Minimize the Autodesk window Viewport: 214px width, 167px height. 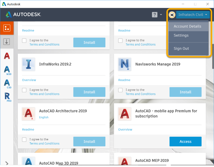(x=183, y=4)
